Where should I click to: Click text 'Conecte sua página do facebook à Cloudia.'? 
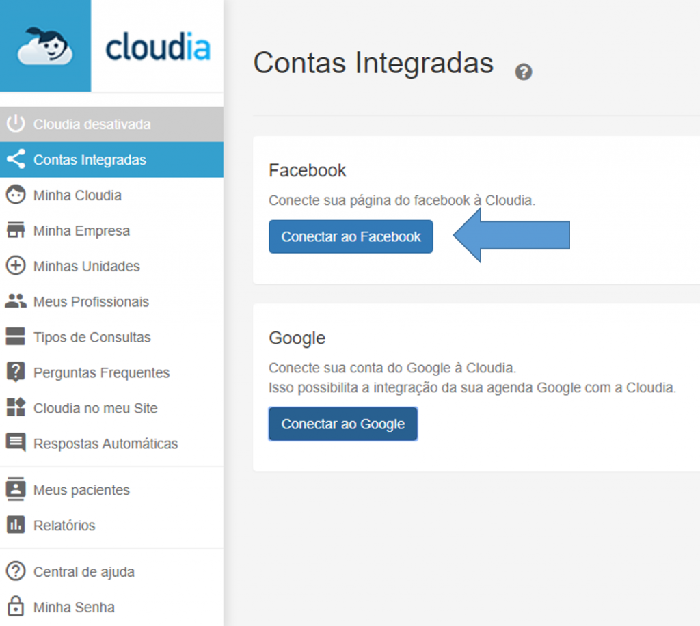coord(402,200)
